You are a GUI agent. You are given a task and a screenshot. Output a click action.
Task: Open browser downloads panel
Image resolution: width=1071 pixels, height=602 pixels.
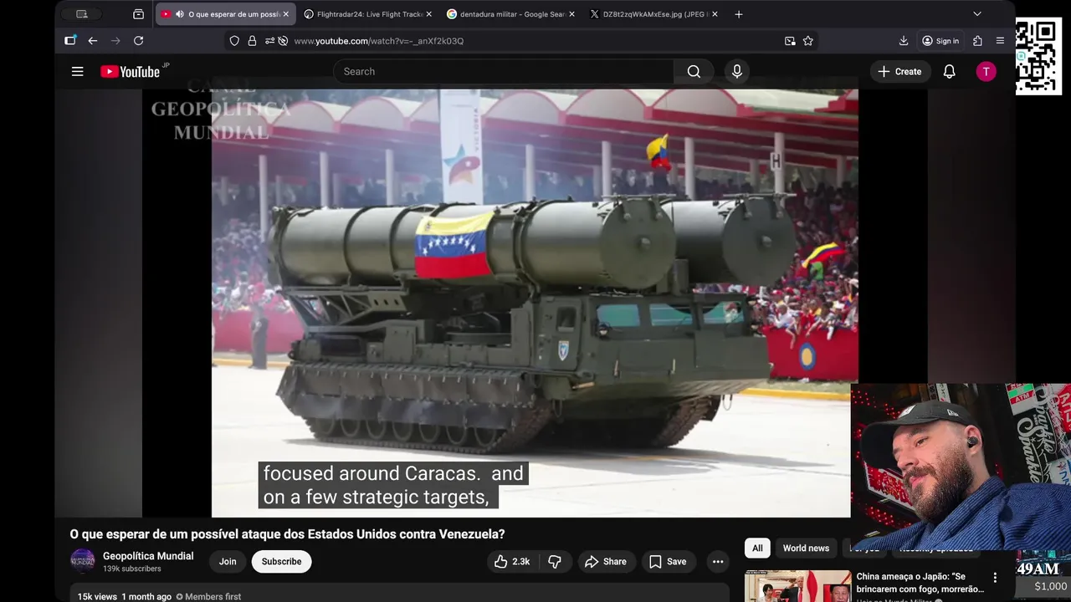[904, 41]
